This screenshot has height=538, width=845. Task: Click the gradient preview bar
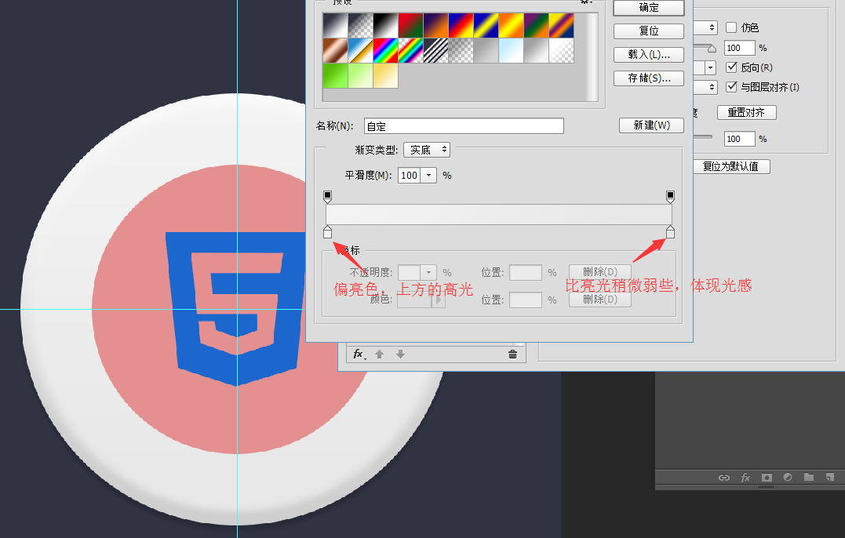[x=499, y=214]
